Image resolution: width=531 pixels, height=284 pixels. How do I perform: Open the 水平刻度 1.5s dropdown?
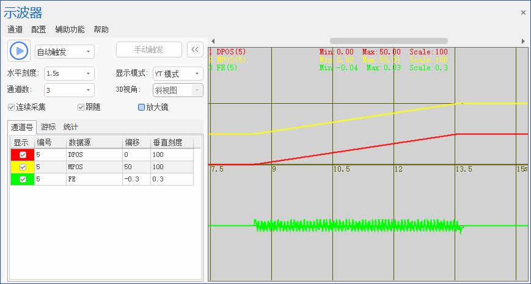69,73
